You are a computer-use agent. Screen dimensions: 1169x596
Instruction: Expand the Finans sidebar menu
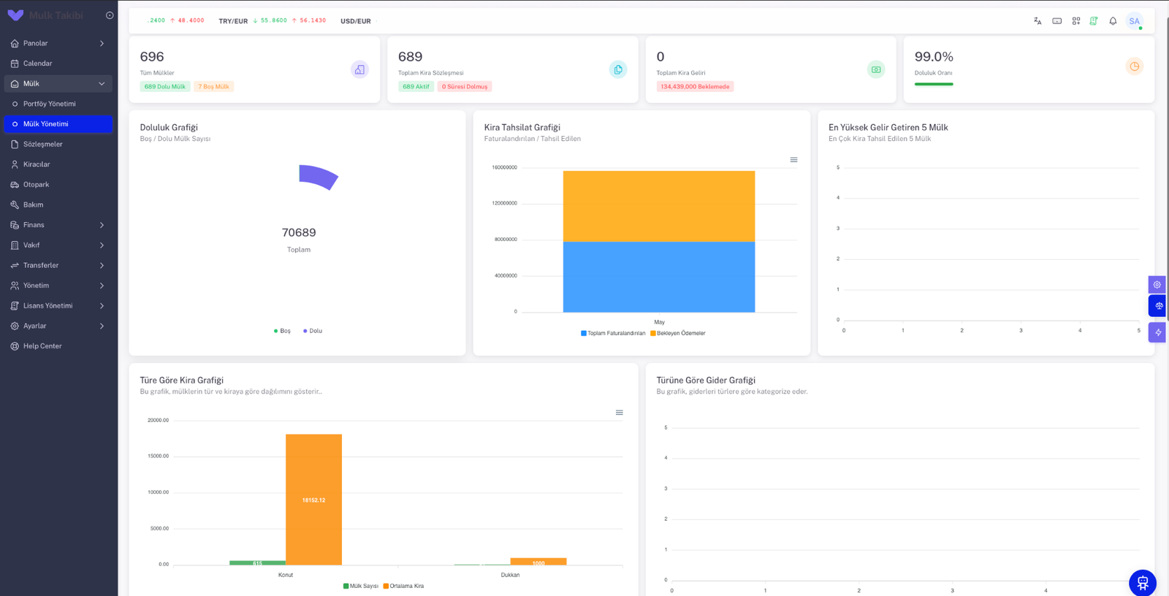click(58, 225)
